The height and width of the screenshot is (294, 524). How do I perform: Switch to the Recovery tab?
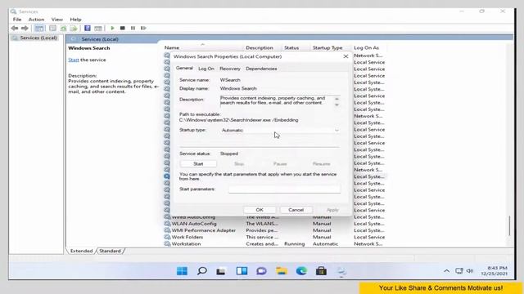(230, 69)
